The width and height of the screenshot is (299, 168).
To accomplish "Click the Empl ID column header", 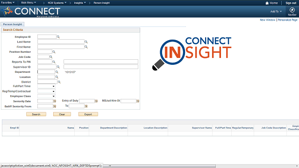I will (14, 128).
